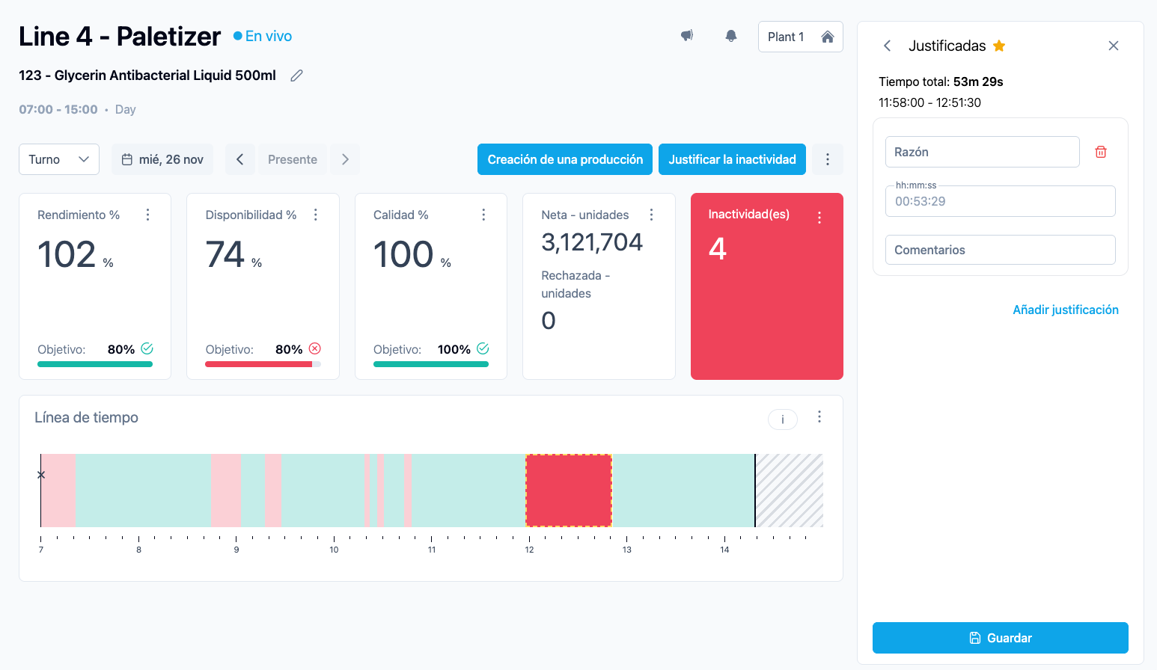Open the bell notifications icon
Image resolution: width=1157 pixels, height=670 pixels.
(x=731, y=36)
